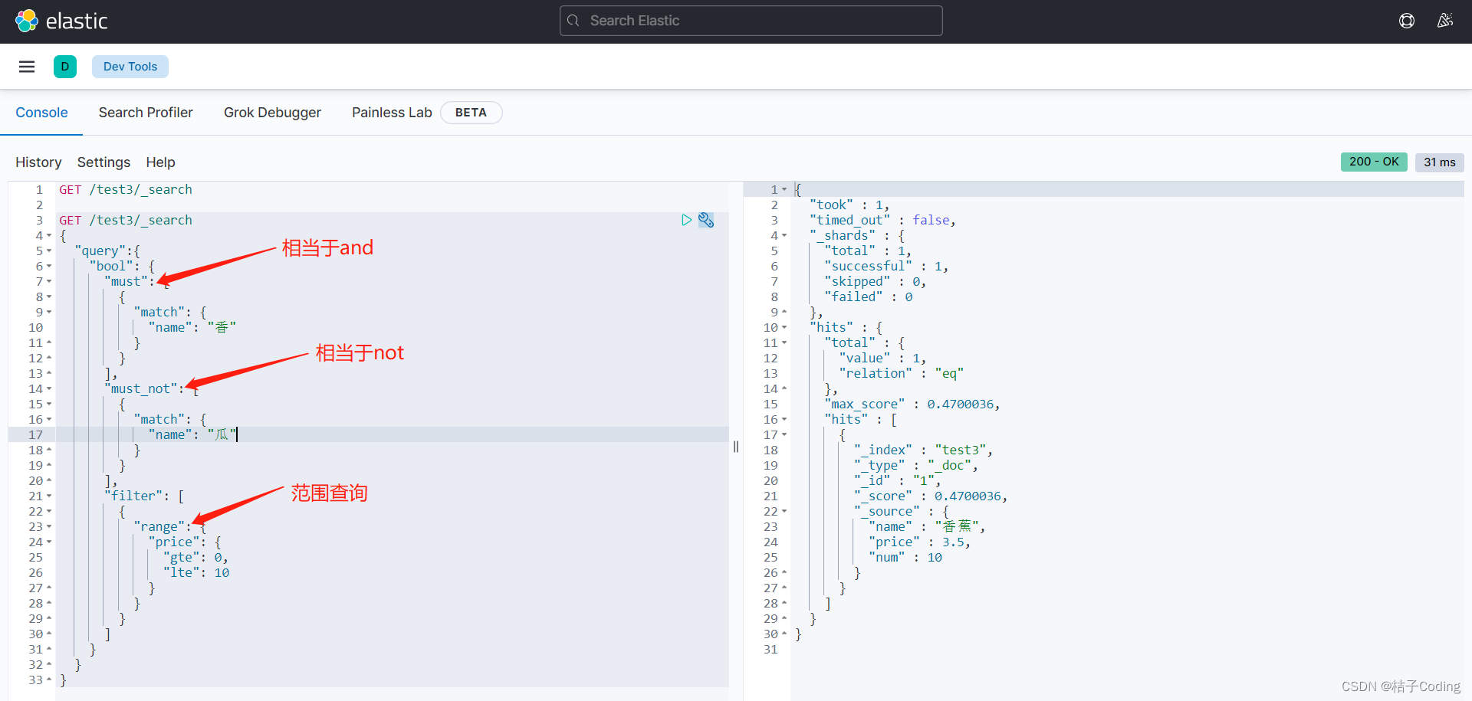Click "max_score" : 0.4700036 in response

click(x=912, y=404)
